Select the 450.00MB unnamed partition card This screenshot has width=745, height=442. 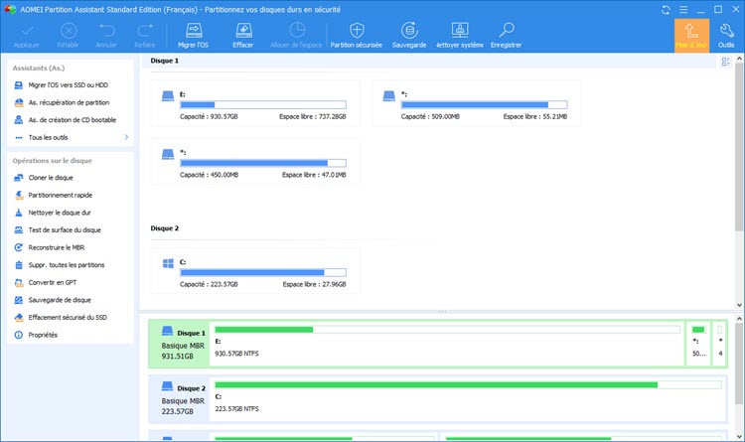[x=255, y=161]
